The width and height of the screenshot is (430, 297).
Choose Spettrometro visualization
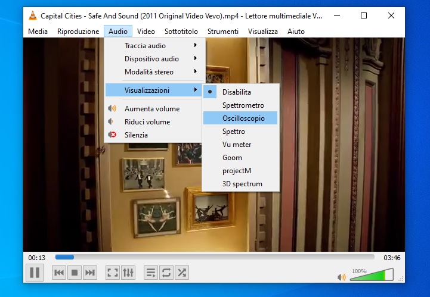240,105
